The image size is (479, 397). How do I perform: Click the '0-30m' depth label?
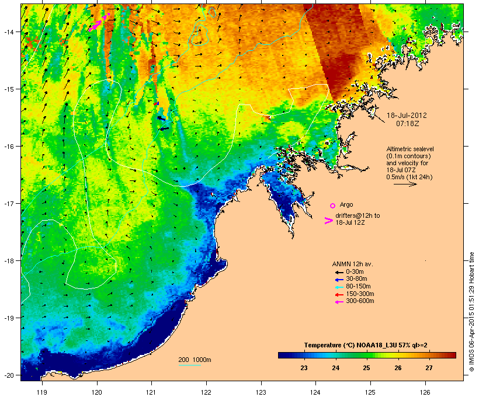click(x=355, y=272)
